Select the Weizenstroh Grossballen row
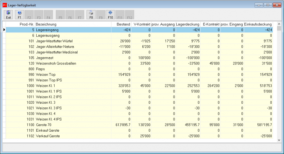 tap(139, 63)
